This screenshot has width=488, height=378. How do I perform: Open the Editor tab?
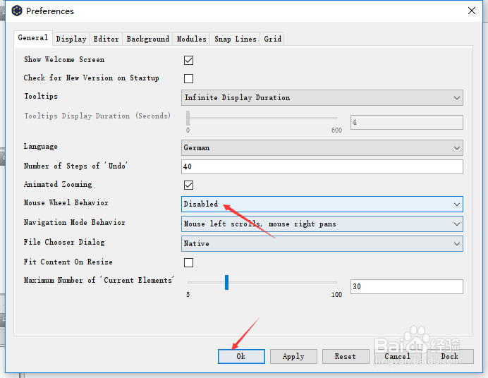(x=106, y=39)
